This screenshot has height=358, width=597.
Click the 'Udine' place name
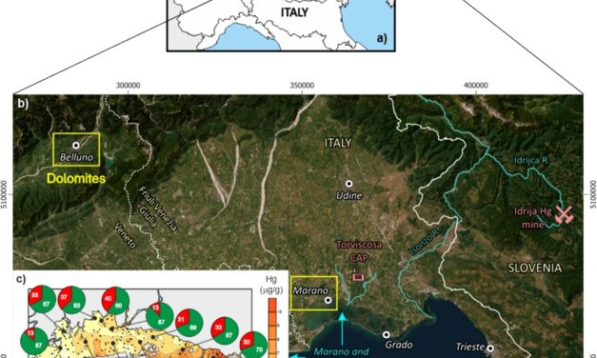tap(349, 195)
